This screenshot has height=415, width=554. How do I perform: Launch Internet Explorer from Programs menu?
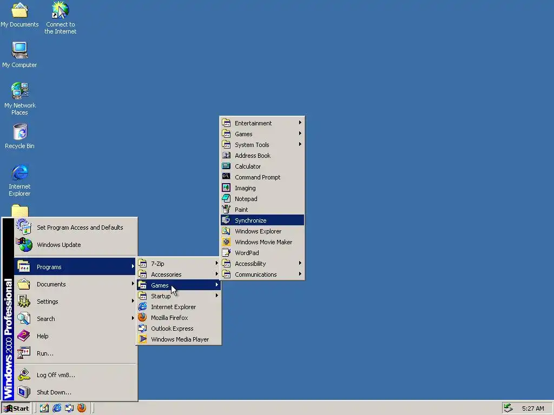tap(179, 307)
